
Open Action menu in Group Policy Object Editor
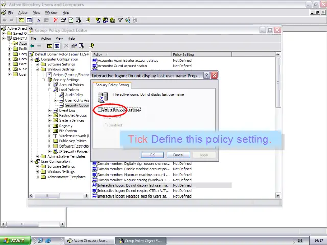click(x=46, y=39)
